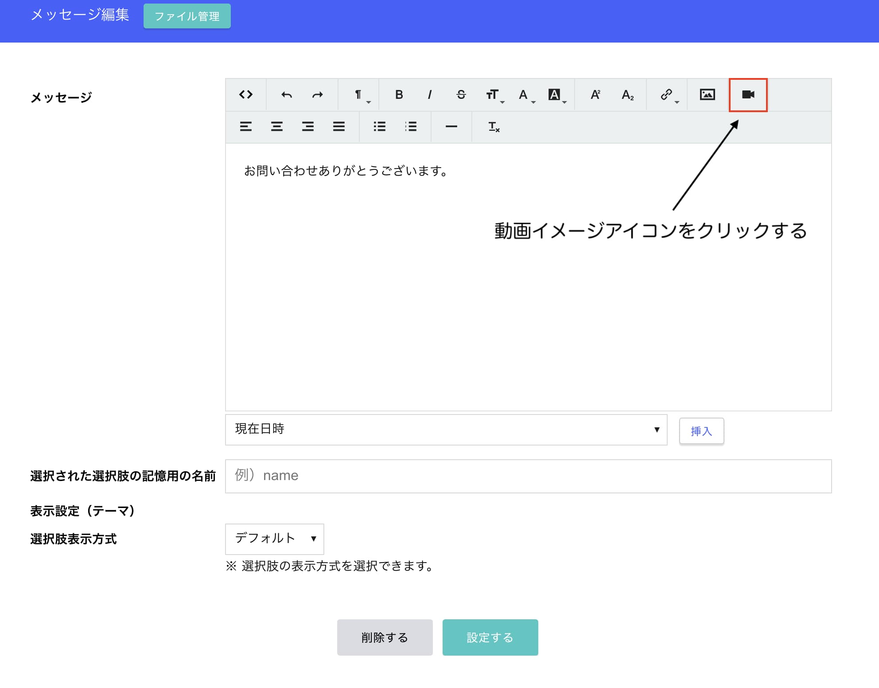Toggle italic formatting

(x=430, y=94)
